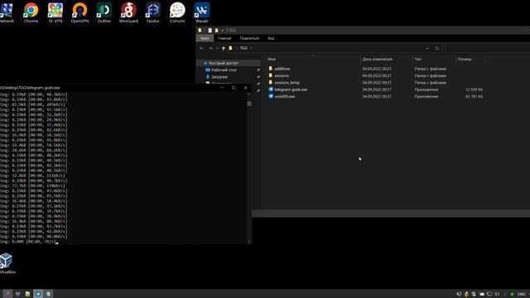This screenshot has height=298, width=530.
Task: Minimize the telegram-gods console window
Action: tap(221, 88)
